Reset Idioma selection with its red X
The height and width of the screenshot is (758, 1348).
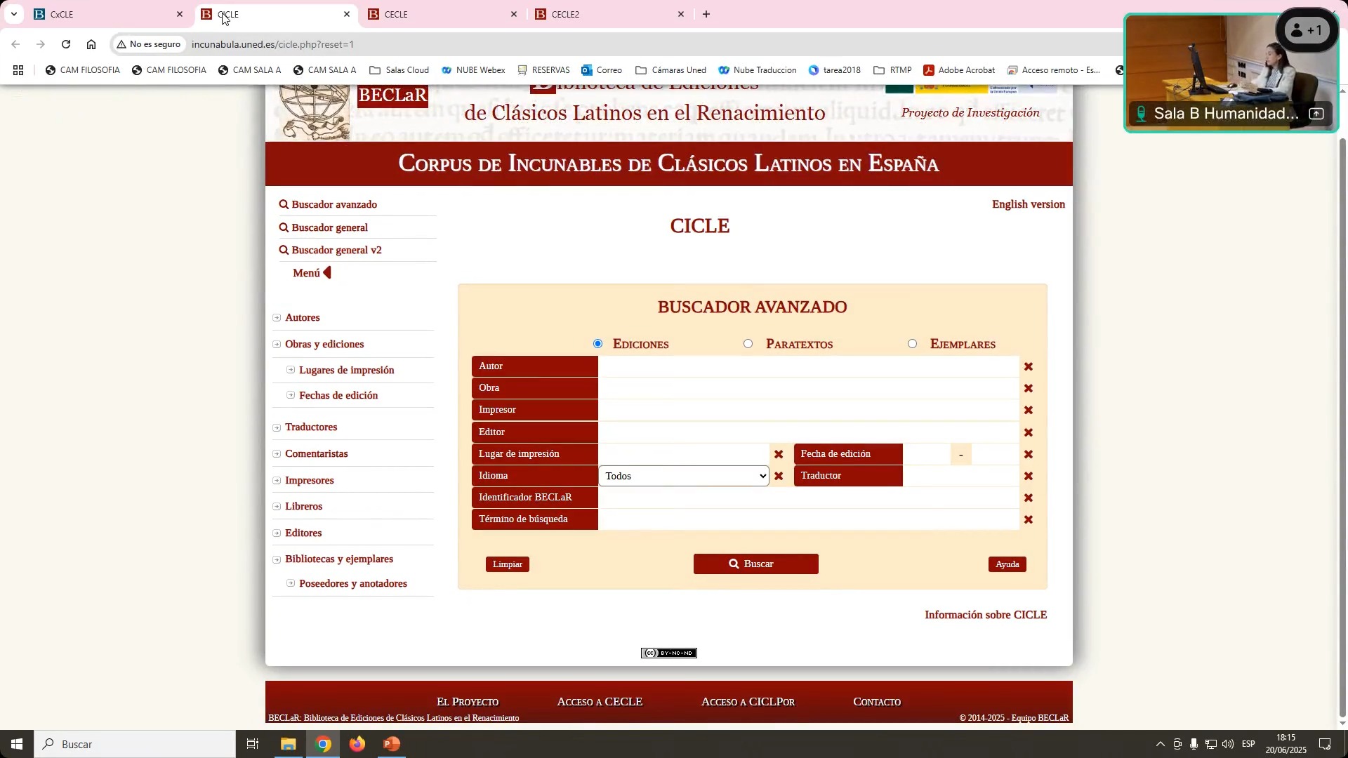coord(779,477)
